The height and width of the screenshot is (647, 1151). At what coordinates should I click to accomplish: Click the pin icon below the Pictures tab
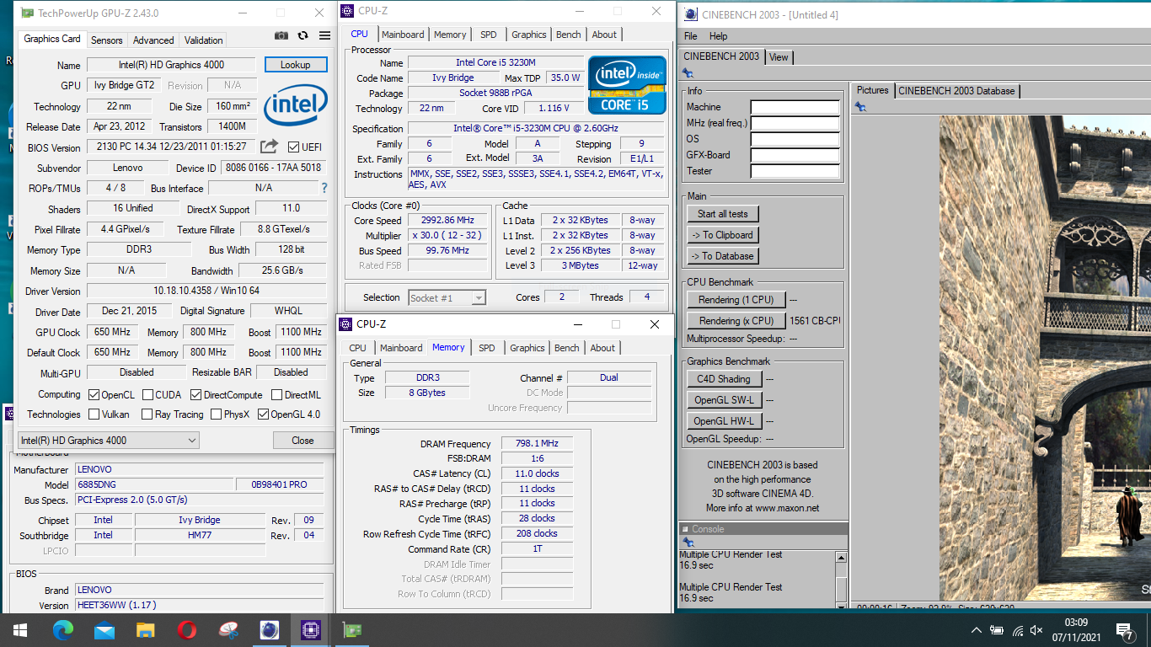point(860,107)
